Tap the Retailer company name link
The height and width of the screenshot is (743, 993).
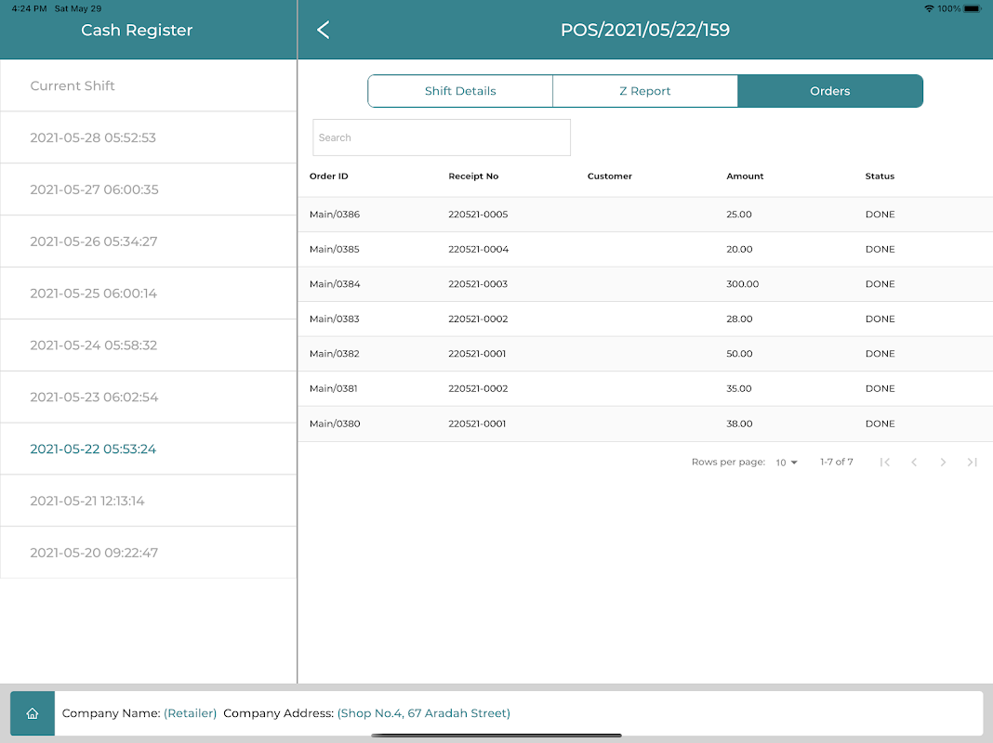click(190, 713)
